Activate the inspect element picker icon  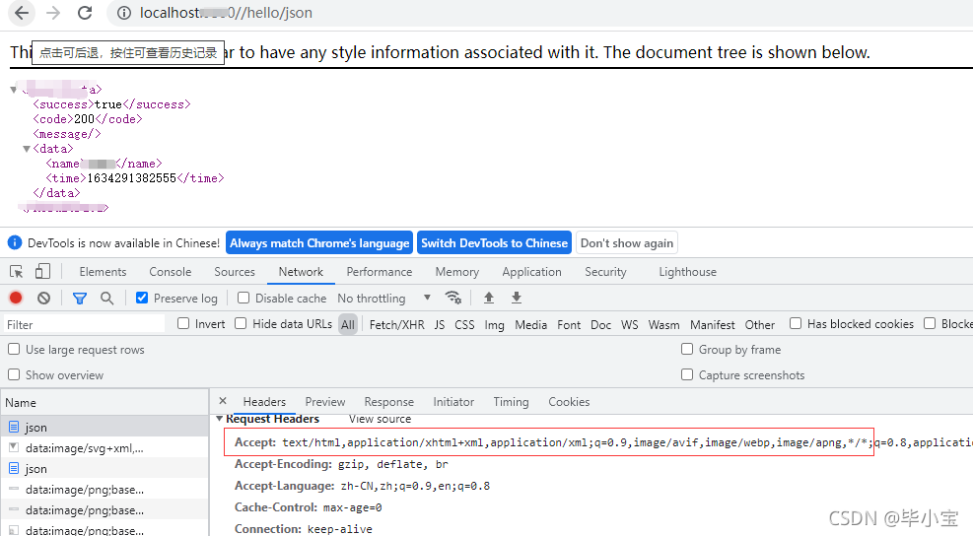[x=16, y=272]
